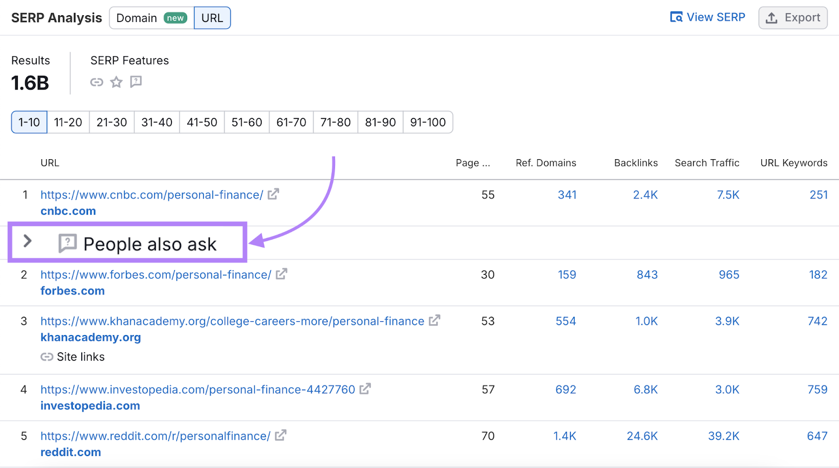The height and width of the screenshot is (468, 839).
Task: Sort by the Ref. Domains column header
Action: [x=545, y=163]
